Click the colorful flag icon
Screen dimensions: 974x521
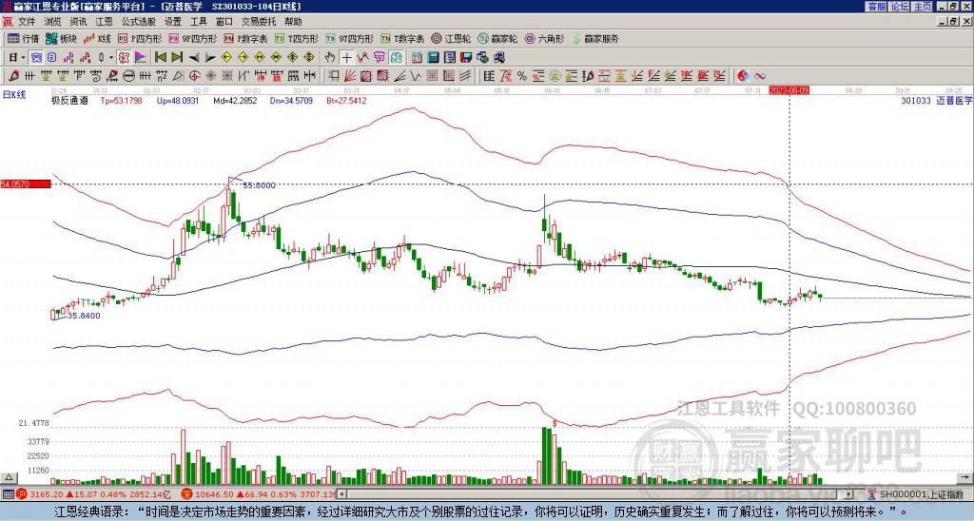[141, 57]
